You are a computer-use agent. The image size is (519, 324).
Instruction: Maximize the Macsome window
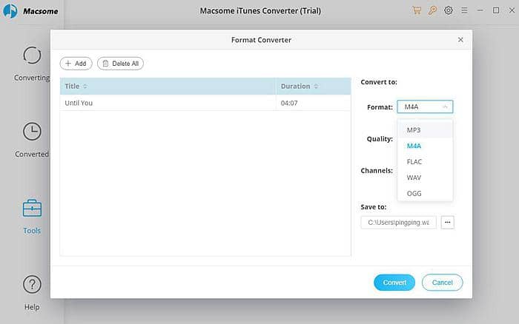coord(496,10)
